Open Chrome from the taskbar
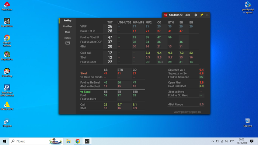258x145 pixels. pos(78,141)
